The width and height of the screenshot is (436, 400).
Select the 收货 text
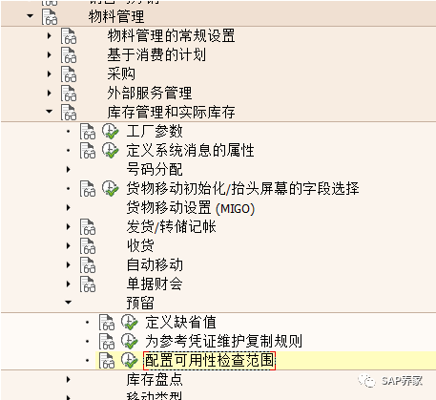(x=140, y=245)
